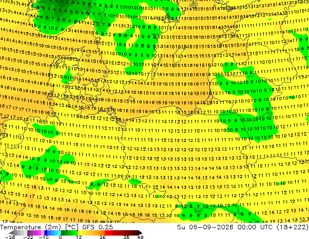Click the 'GFS 0.25' model label
309x239 pixels.
[x=97, y=227]
